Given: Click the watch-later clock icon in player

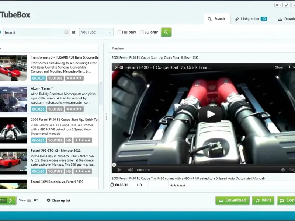Looking at the screenshot, I should coord(283,170).
